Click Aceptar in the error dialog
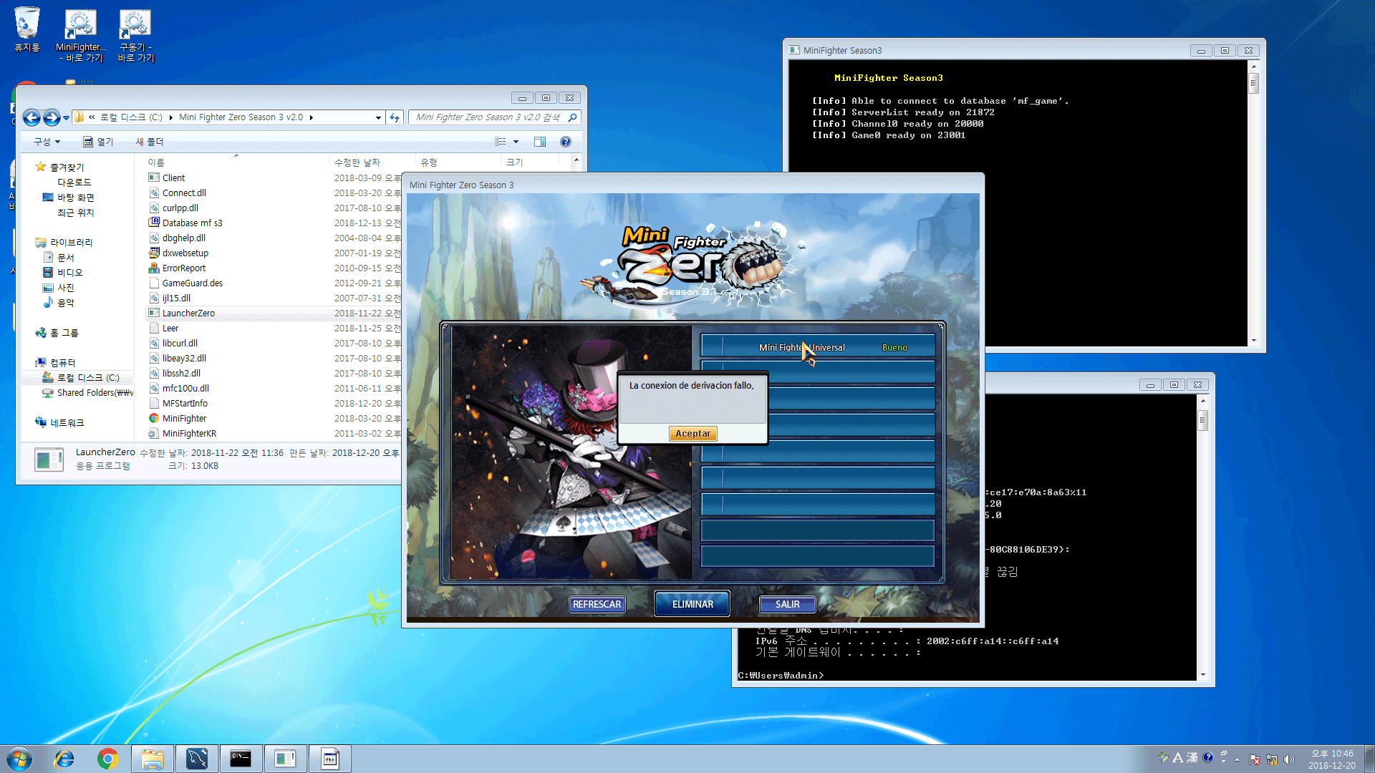 693,434
